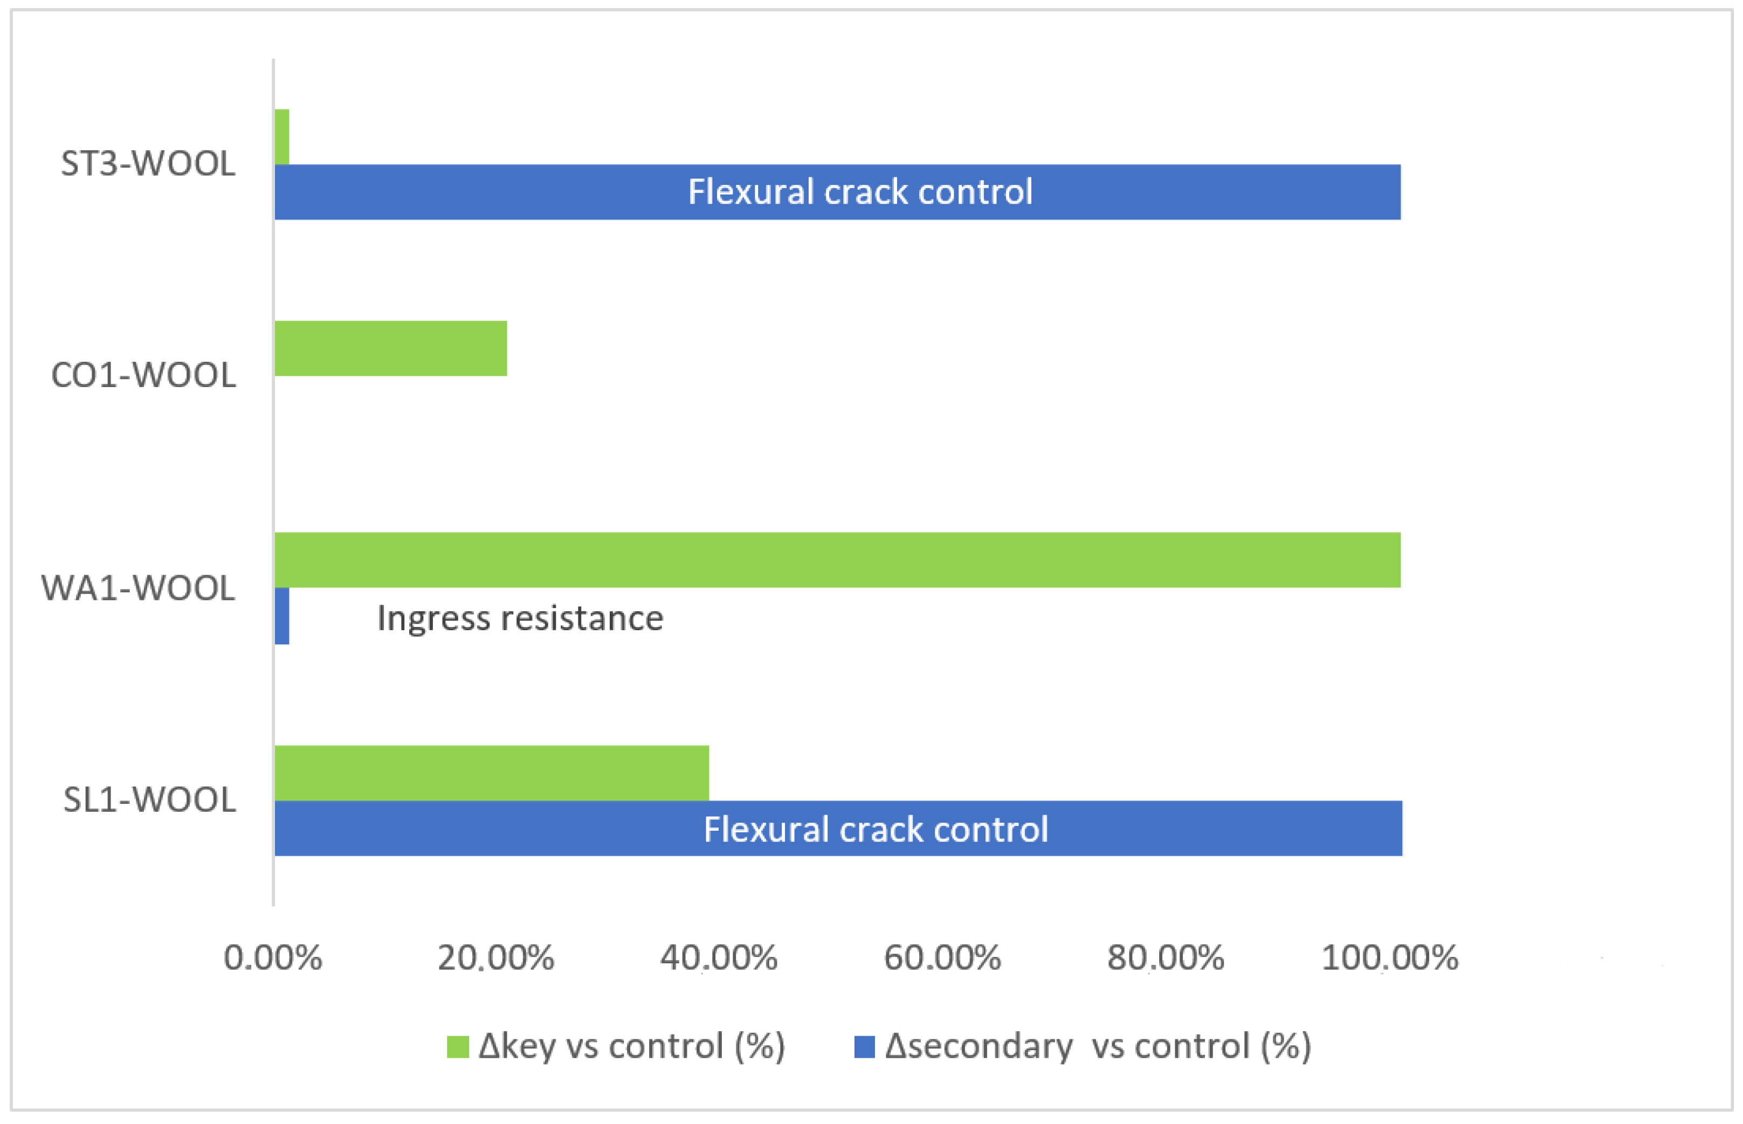The height and width of the screenshot is (1124, 1743).
Task: Click the SL1-WOOL category label
Action: 150,800
